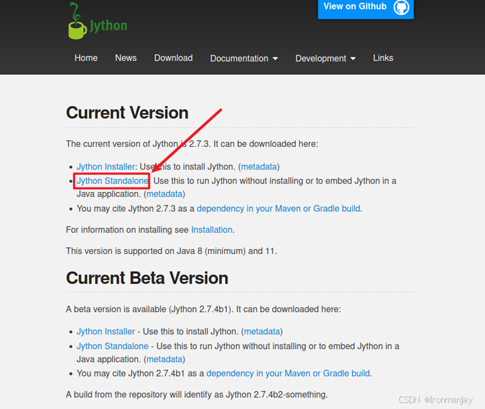The width and height of the screenshot is (485, 409).
Task: Open the News page
Action: click(126, 58)
